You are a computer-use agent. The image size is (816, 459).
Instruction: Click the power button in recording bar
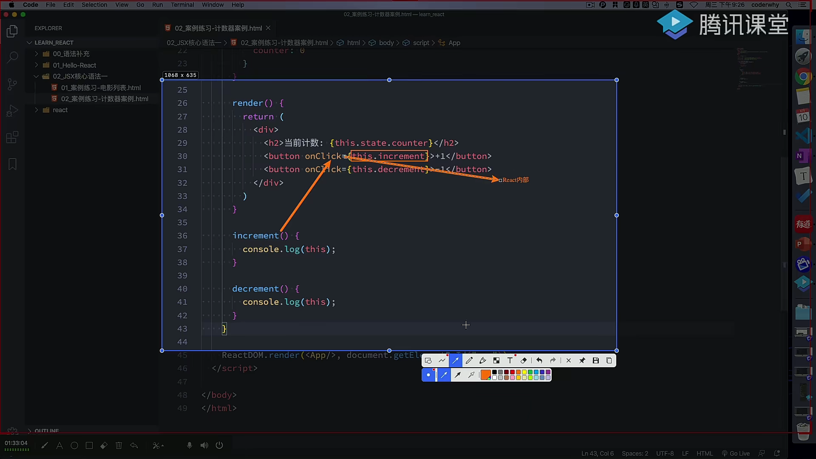[219, 445]
